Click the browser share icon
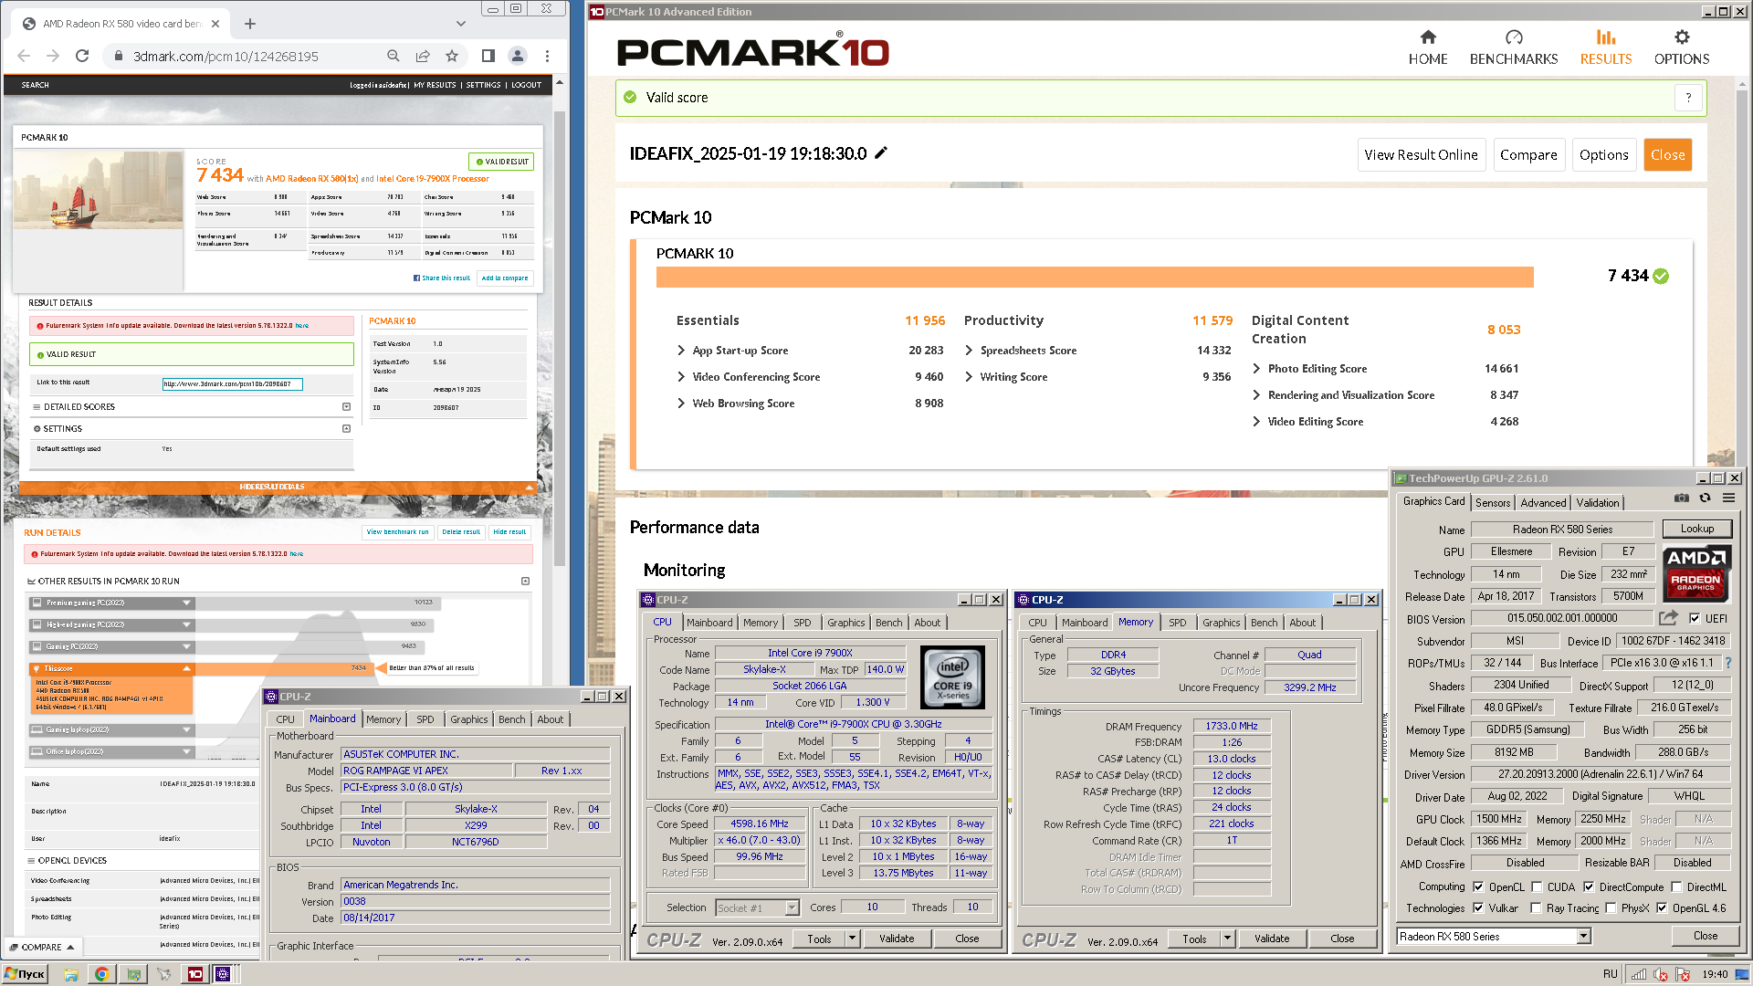The image size is (1753, 986). pyautogui.click(x=423, y=56)
